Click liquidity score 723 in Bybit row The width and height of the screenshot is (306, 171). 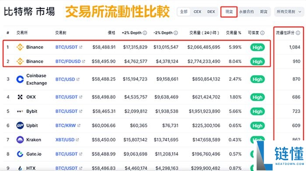296,111
